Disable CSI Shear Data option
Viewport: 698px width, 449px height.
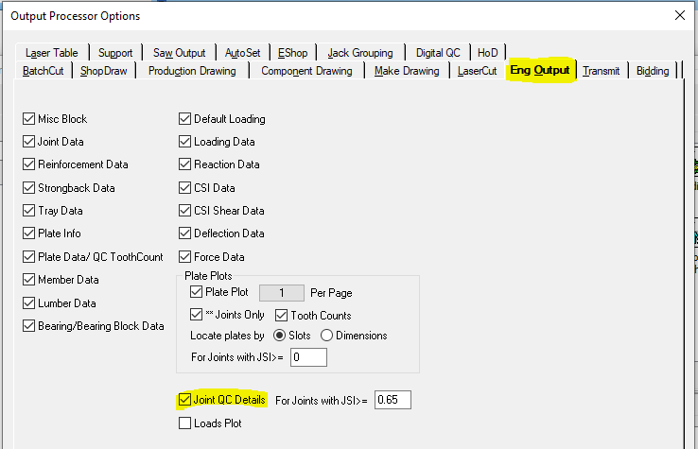coord(185,211)
